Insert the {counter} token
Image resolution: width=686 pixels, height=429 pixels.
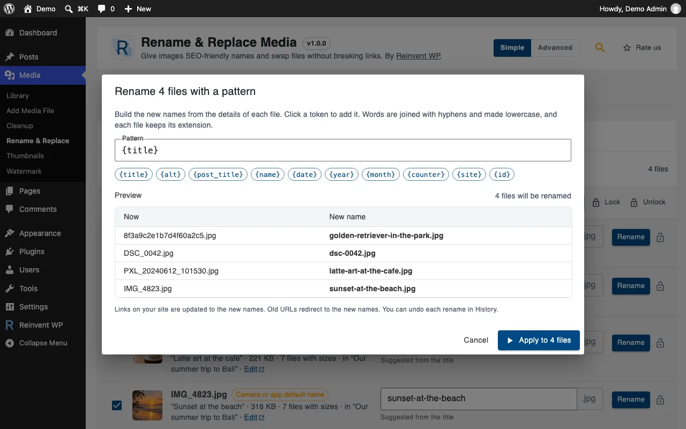click(426, 174)
